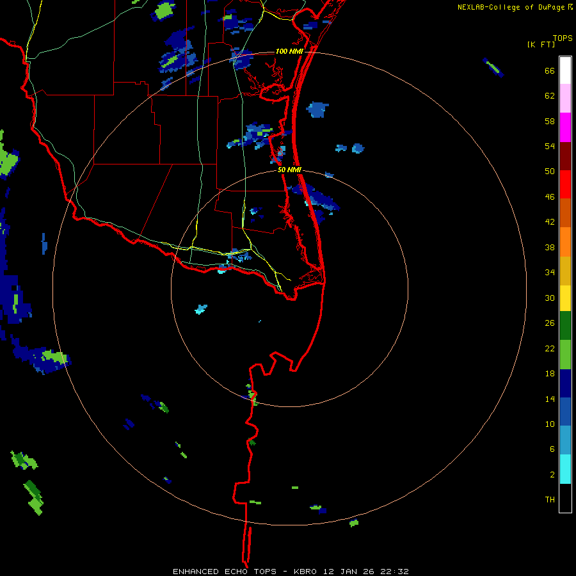The image size is (576, 576).
Task: Click the gold 34 kft legend swatch
Action: (565, 271)
